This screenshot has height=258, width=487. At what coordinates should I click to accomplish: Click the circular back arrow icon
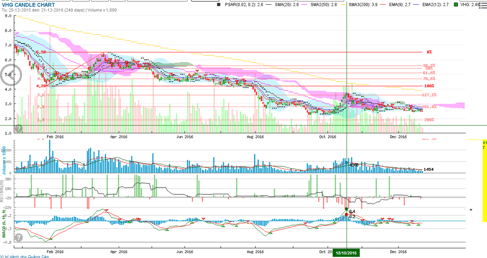(10, 75)
